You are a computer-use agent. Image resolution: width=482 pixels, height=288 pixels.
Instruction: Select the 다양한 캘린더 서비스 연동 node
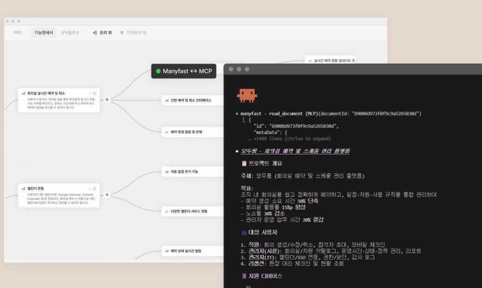[192, 211]
